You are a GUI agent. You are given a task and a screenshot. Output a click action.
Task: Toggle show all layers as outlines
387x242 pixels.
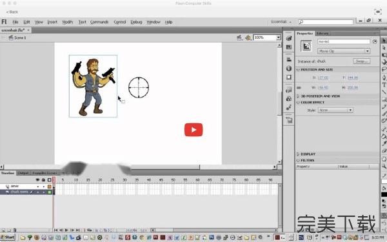point(50,180)
